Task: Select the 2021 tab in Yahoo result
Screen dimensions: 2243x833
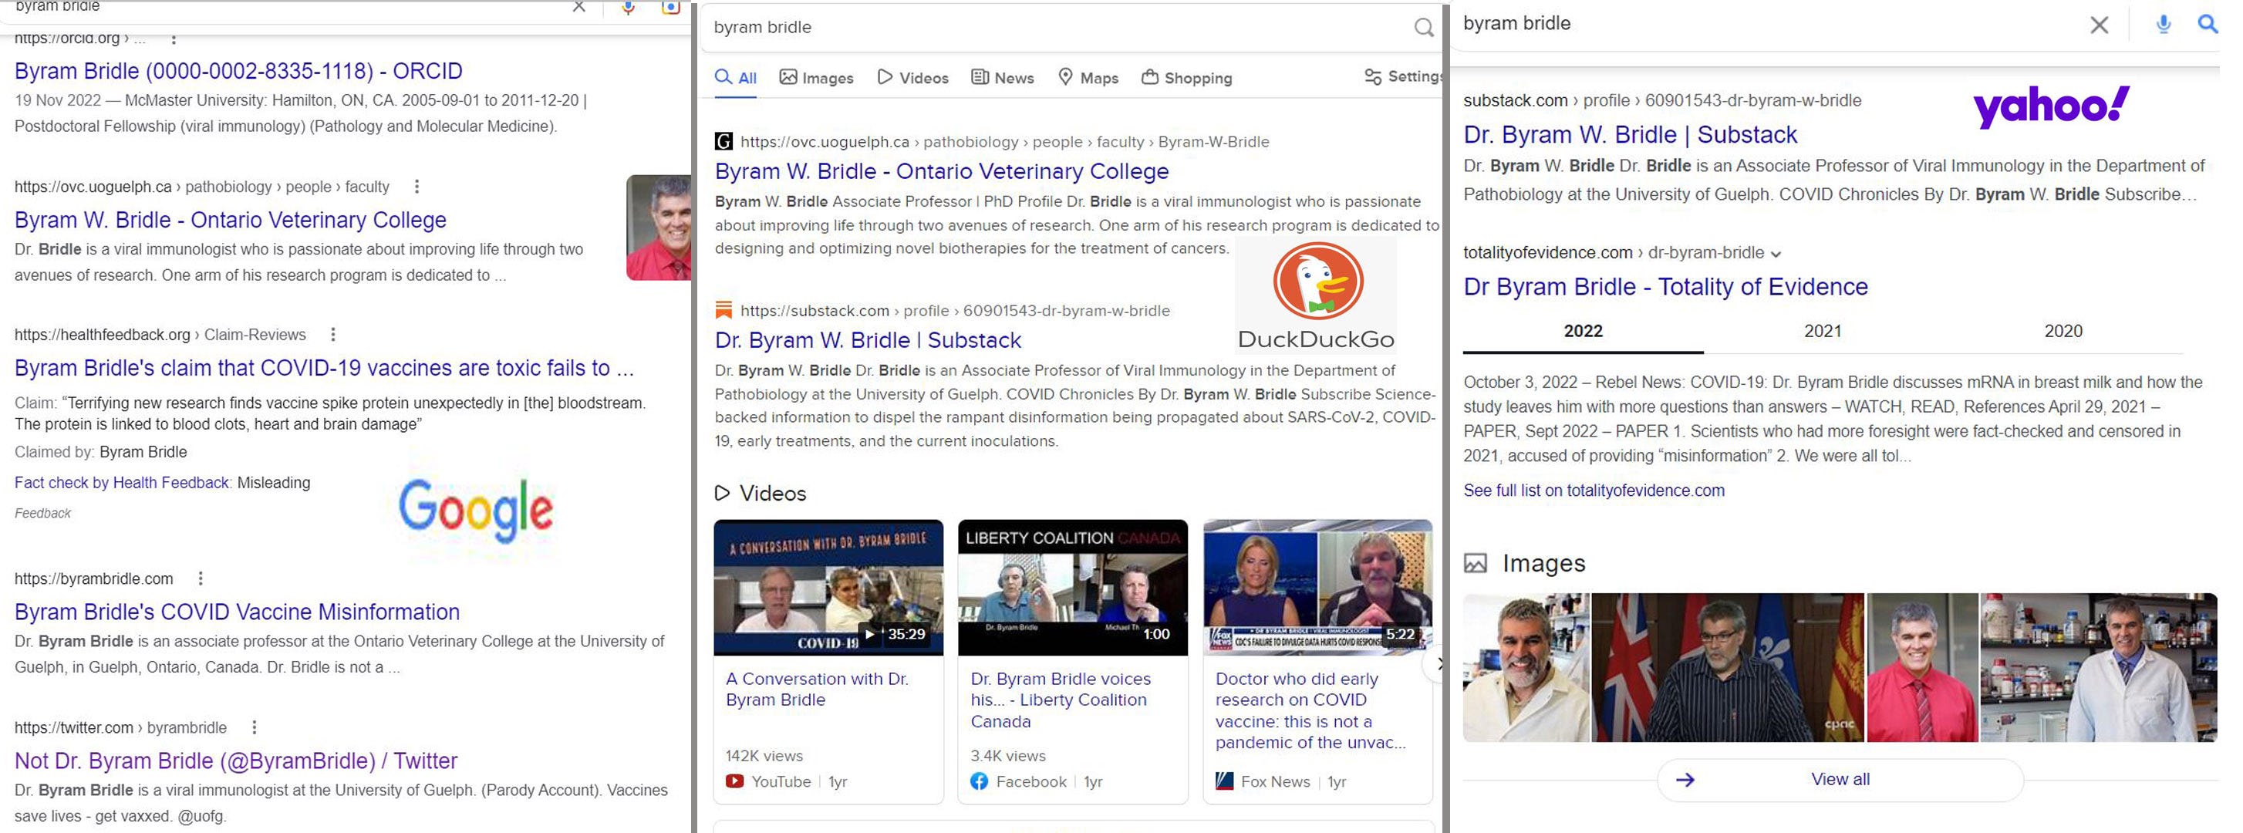Action: tap(1823, 332)
